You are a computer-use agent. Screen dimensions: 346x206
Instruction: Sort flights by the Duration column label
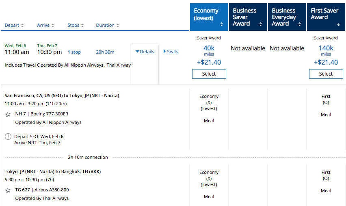tap(105, 26)
